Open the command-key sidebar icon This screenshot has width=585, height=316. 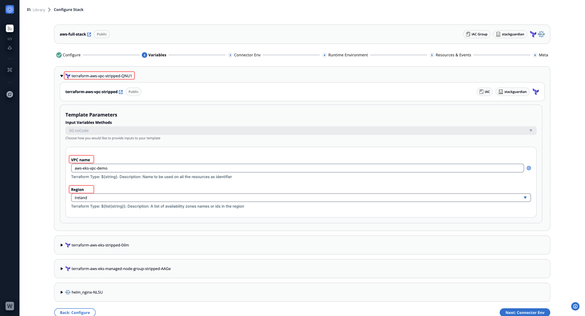[10, 70]
